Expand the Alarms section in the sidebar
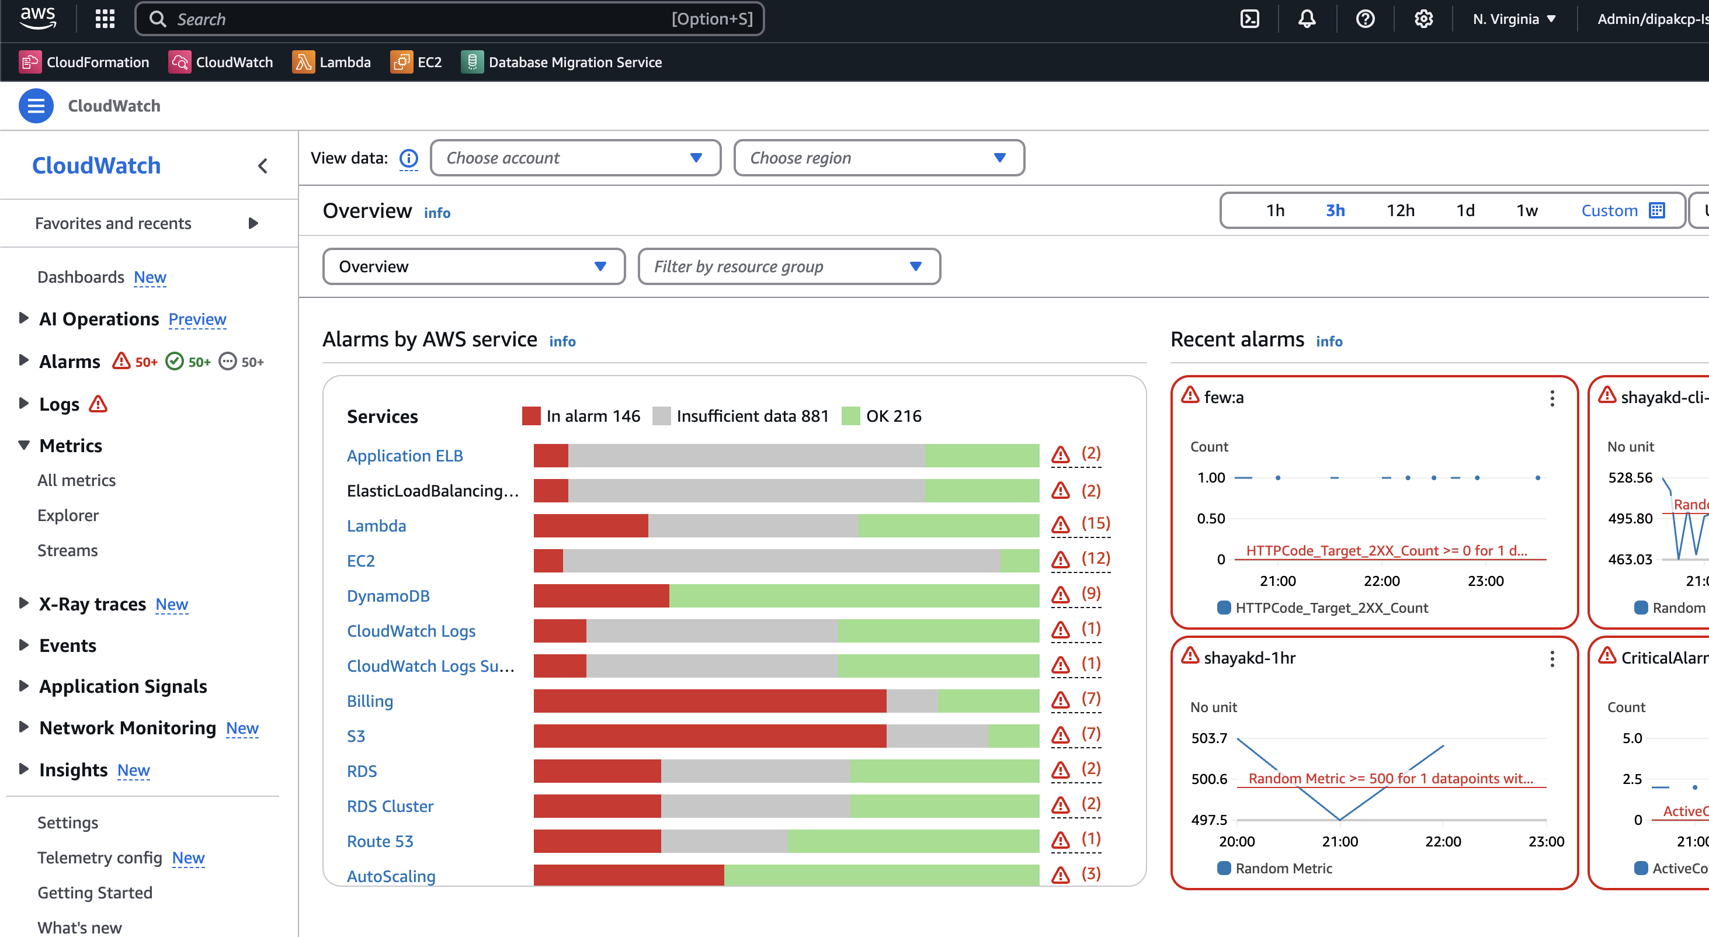The image size is (1709, 937). (x=24, y=361)
